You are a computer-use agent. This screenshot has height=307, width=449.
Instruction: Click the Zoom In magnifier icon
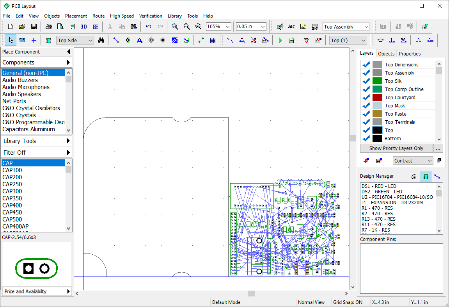[175, 27]
